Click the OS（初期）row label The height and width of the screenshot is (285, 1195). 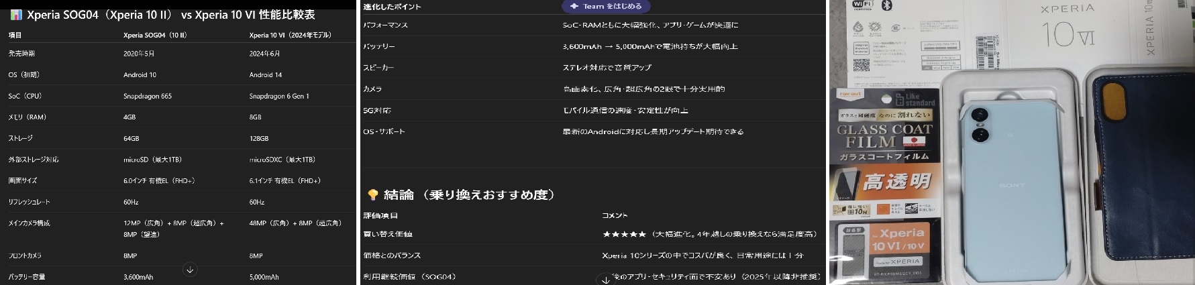(x=24, y=75)
